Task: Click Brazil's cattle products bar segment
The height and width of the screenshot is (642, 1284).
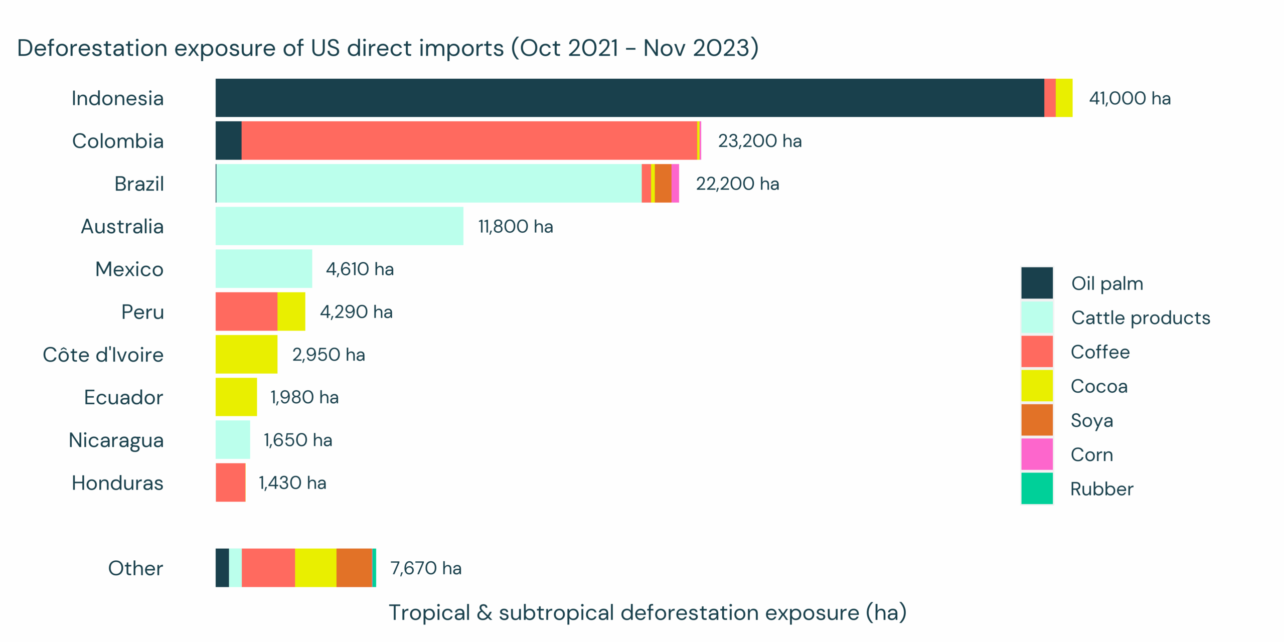Action: (x=429, y=183)
